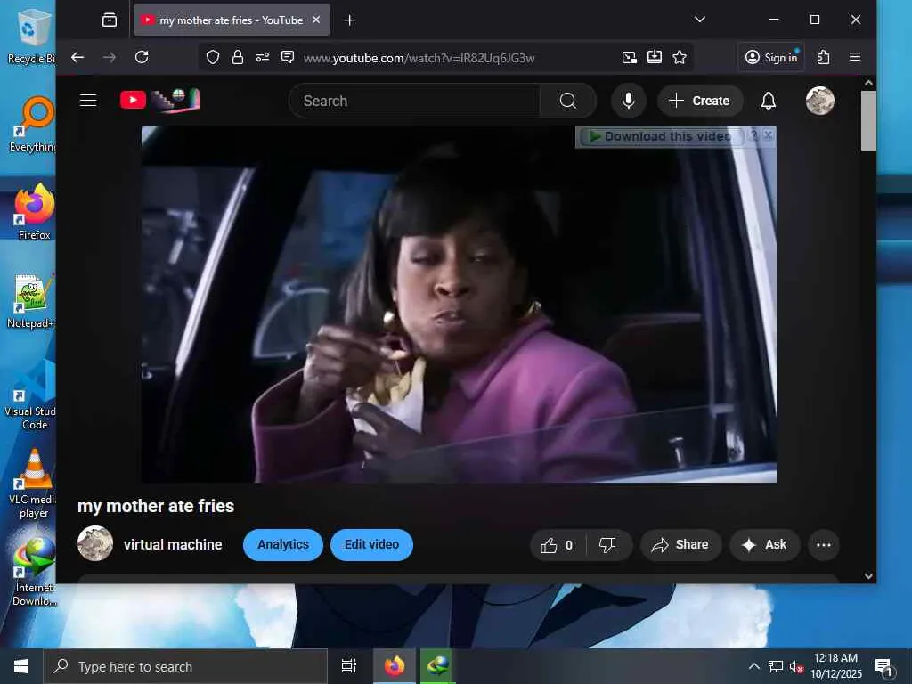Click the search magnifier button on YouTube
This screenshot has width=912, height=684.
(567, 101)
